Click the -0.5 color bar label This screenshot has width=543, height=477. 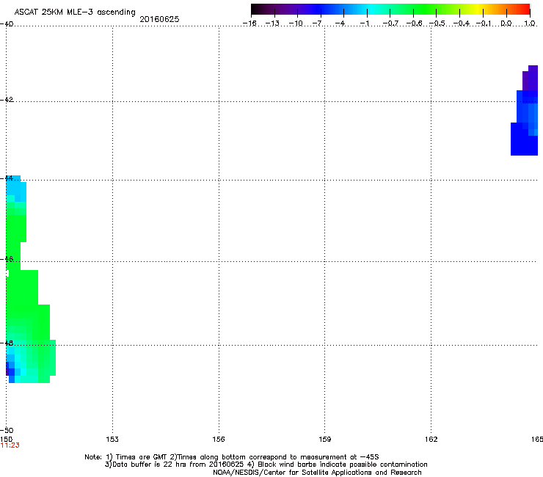coord(437,23)
